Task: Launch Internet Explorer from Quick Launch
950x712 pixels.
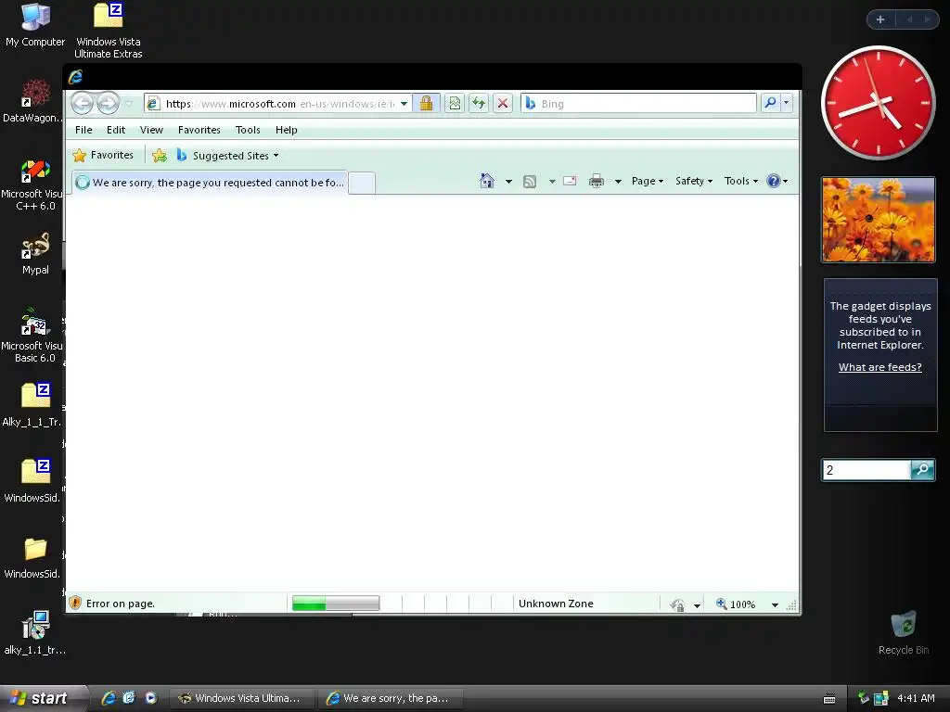Action: pos(109,698)
